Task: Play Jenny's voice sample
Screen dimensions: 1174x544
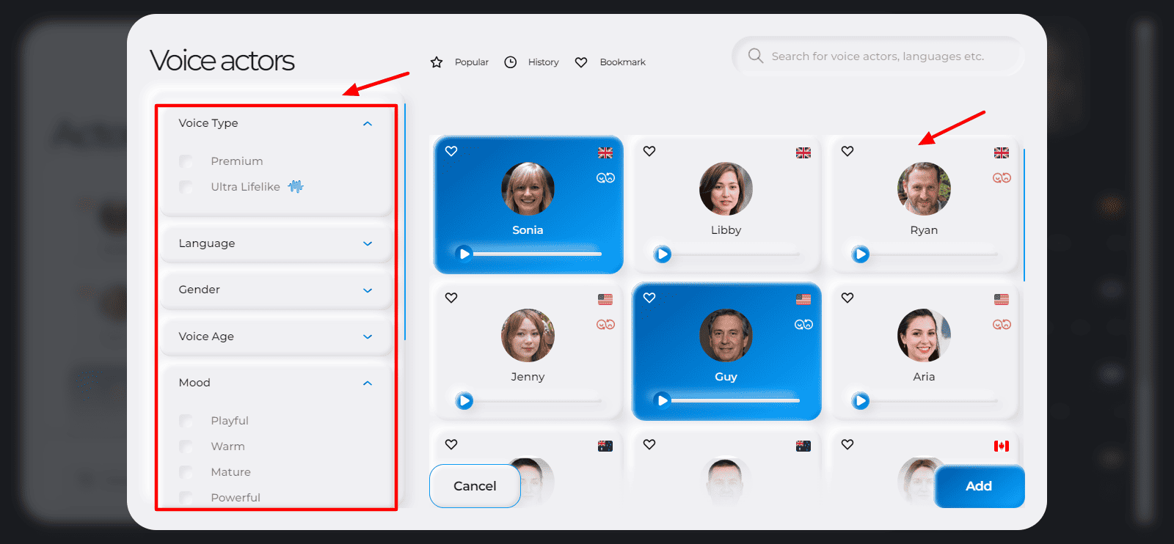Action: click(464, 401)
